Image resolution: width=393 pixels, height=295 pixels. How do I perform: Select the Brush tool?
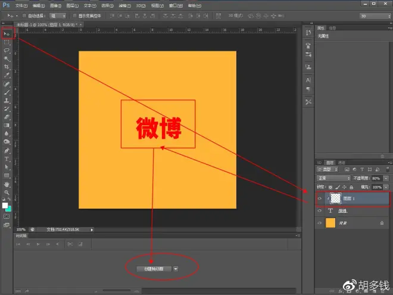point(7,92)
